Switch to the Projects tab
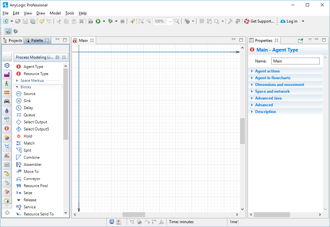This screenshot has width=330, height=227. 13,40
